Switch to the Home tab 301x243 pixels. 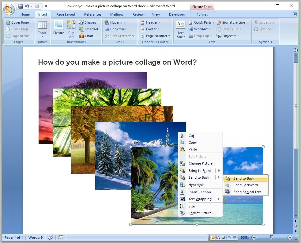(25, 14)
